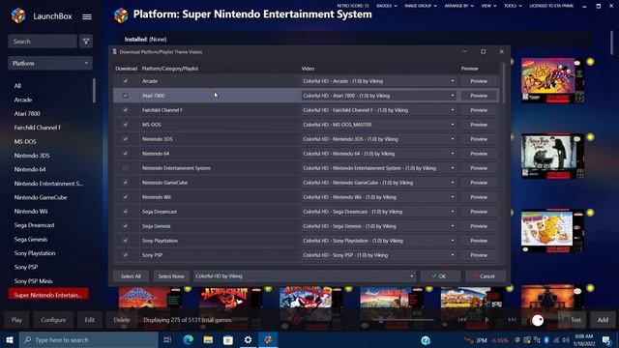
Task: Open Settings gear on taskbar
Action: tap(248, 339)
